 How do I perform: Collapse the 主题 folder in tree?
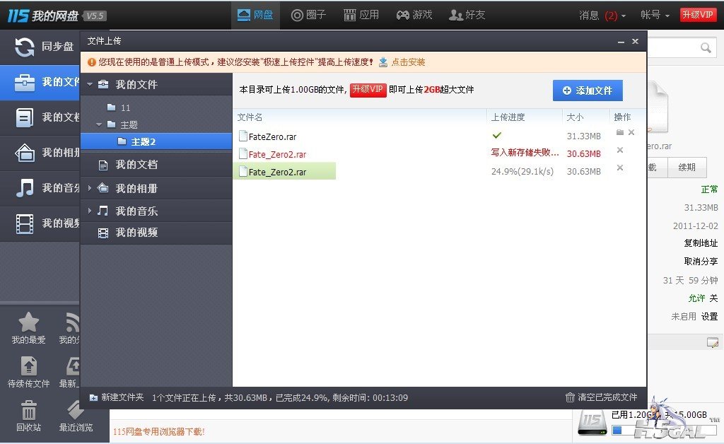99,124
